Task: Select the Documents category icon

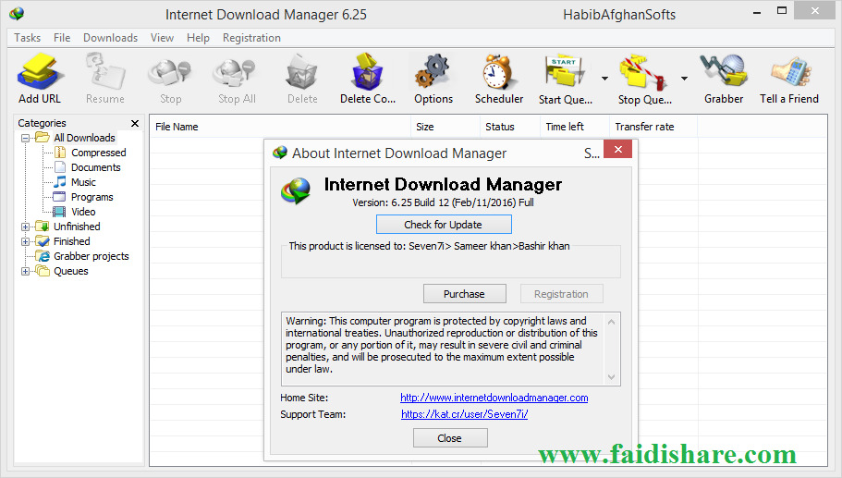Action: click(x=60, y=167)
